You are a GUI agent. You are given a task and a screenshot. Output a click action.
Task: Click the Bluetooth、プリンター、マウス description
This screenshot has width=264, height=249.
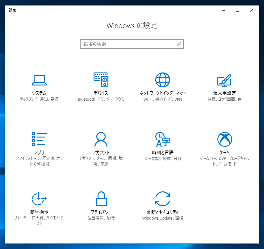tap(101, 99)
